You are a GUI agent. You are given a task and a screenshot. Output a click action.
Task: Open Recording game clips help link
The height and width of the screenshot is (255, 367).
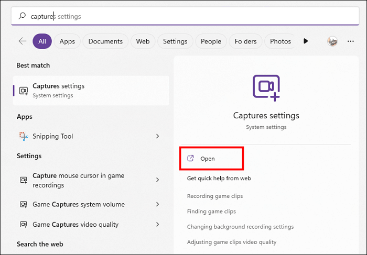tap(215, 196)
